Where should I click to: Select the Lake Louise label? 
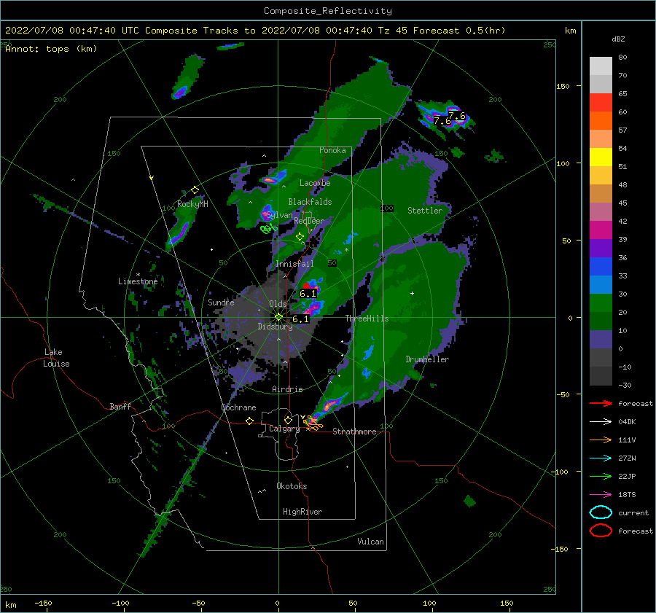(56, 358)
